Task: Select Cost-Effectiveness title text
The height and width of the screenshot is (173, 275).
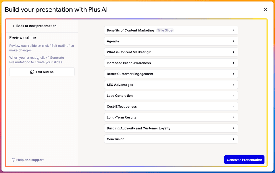Action: coord(122,107)
